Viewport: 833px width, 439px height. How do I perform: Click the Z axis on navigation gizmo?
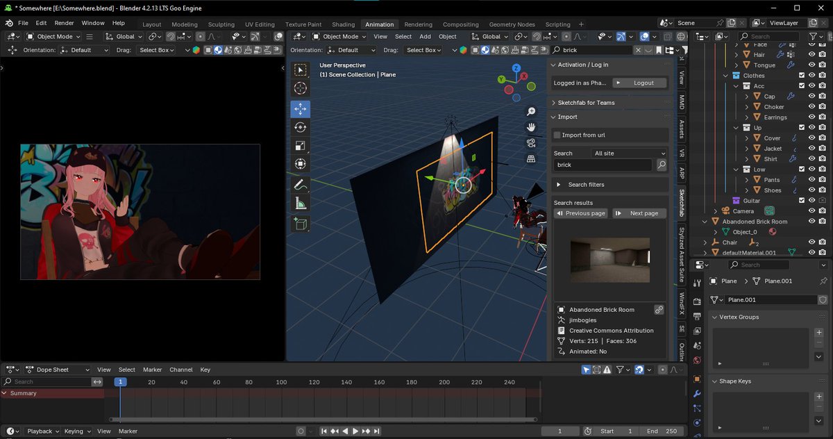pos(516,68)
